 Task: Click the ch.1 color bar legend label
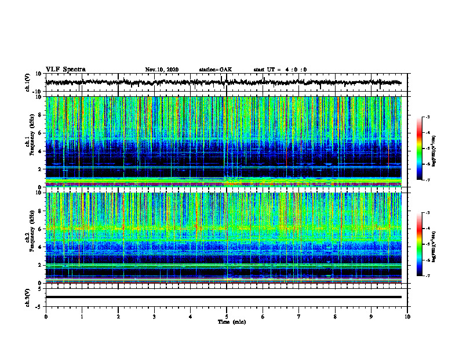(434, 151)
